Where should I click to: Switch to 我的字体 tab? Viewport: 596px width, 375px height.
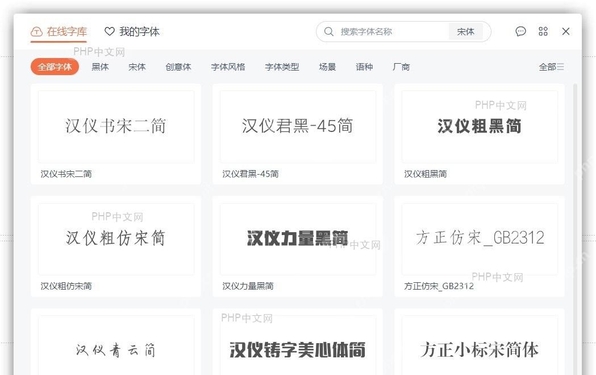tap(132, 32)
